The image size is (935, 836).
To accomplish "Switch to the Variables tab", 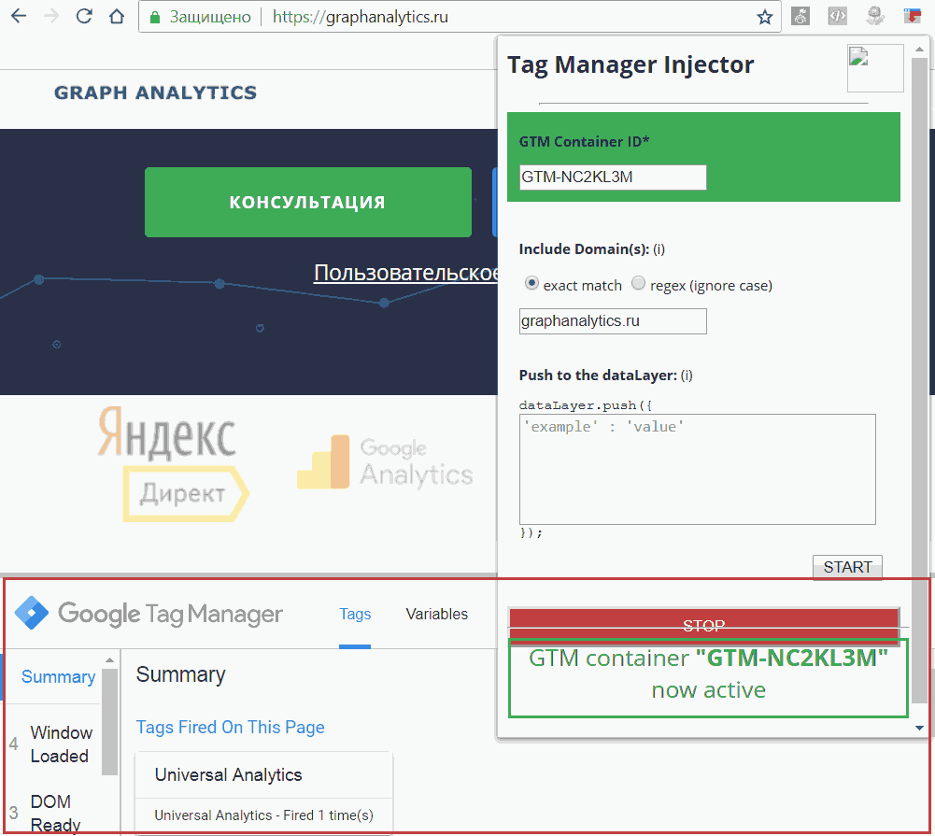I will [x=436, y=615].
